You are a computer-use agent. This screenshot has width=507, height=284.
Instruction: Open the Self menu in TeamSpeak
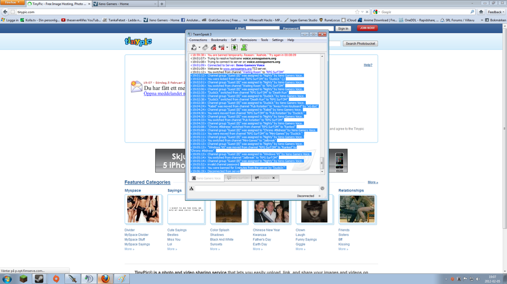click(233, 40)
